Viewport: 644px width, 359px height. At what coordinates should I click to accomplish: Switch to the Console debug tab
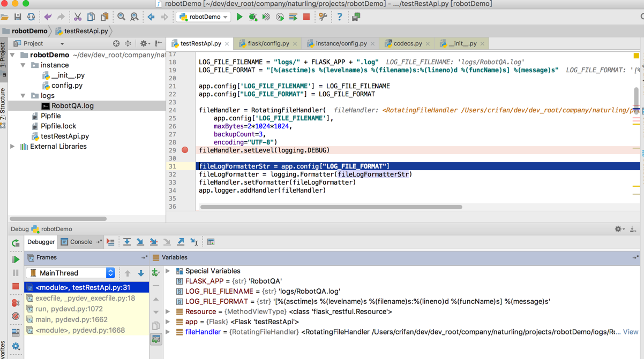pyautogui.click(x=81, y=242)
